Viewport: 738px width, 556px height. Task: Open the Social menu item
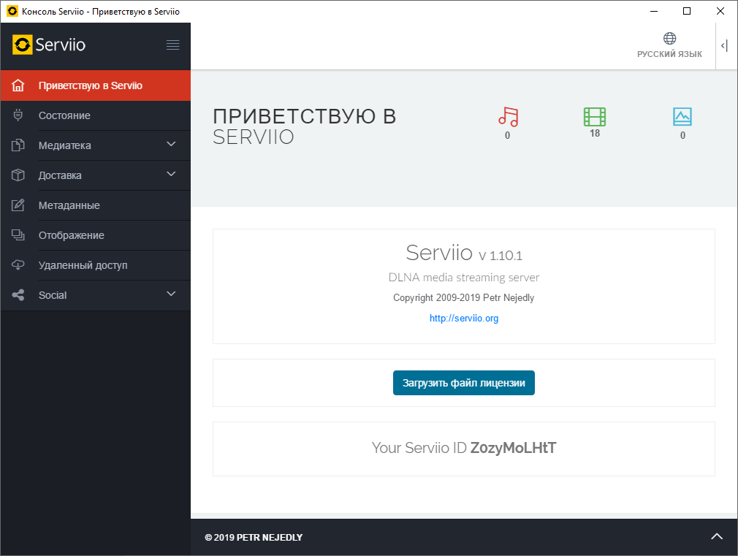tap(96, 296)
